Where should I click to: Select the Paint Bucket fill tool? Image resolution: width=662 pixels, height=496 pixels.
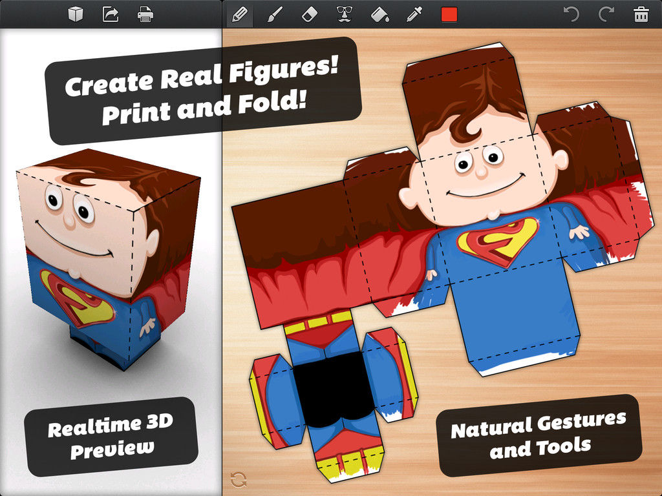tap(379, 14)
